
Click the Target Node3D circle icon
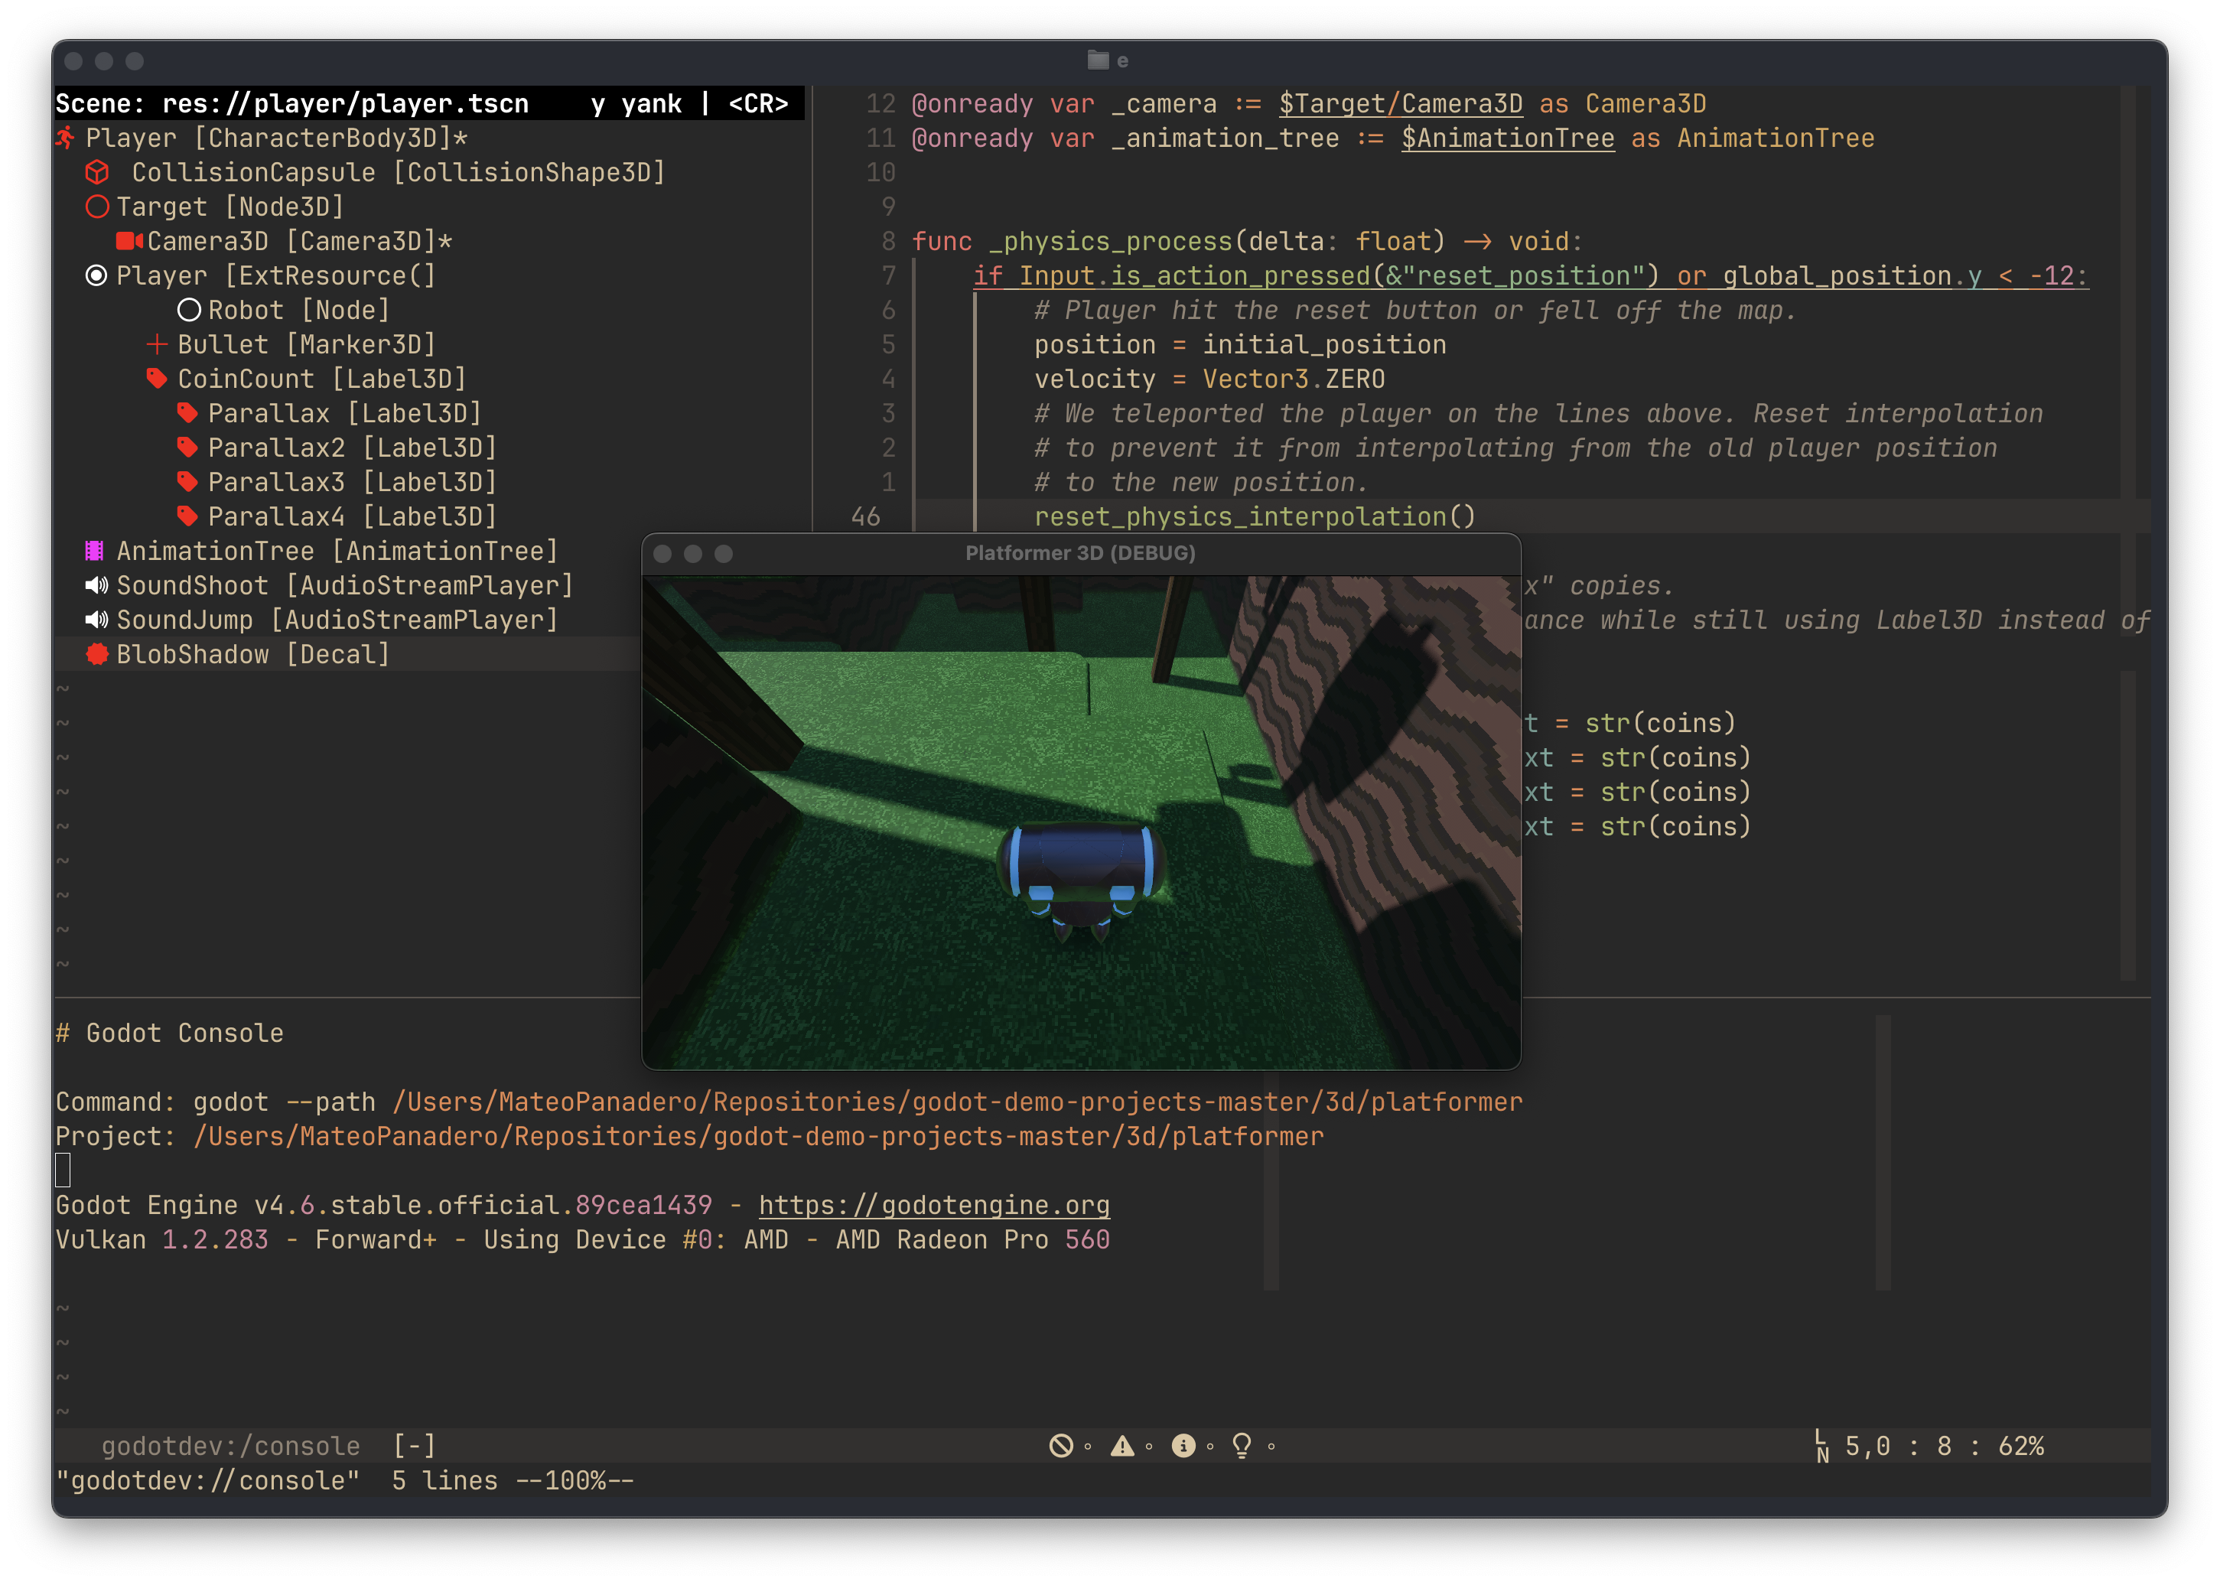point(96,207)
